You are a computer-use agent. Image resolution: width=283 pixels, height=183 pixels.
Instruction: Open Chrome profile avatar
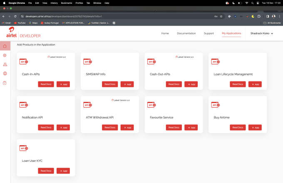tap(273, 16)
